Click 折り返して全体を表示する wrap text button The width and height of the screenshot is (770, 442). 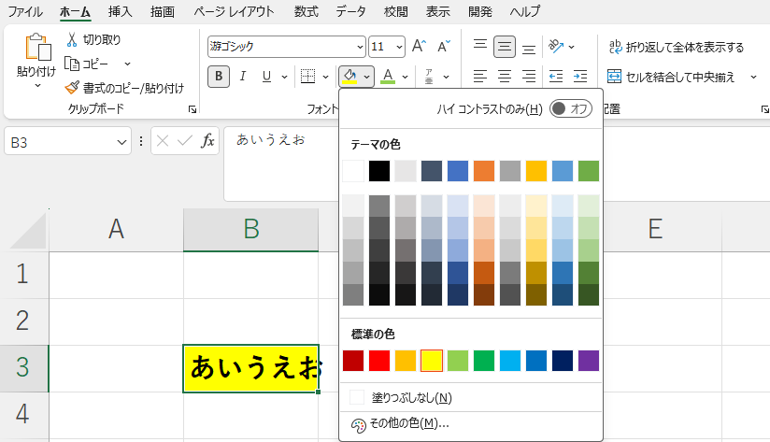(677, 47)
